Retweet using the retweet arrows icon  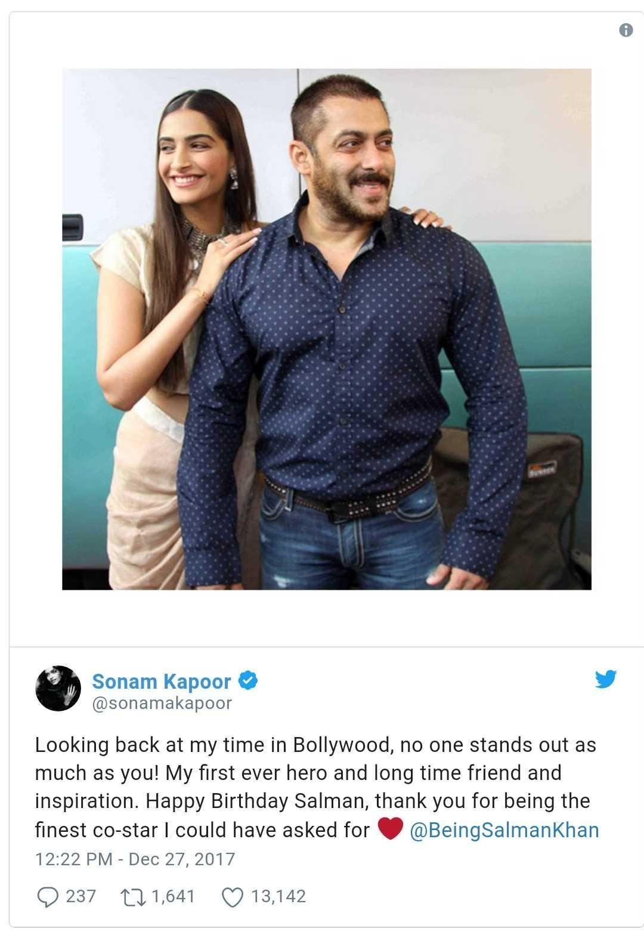point(132,896)
